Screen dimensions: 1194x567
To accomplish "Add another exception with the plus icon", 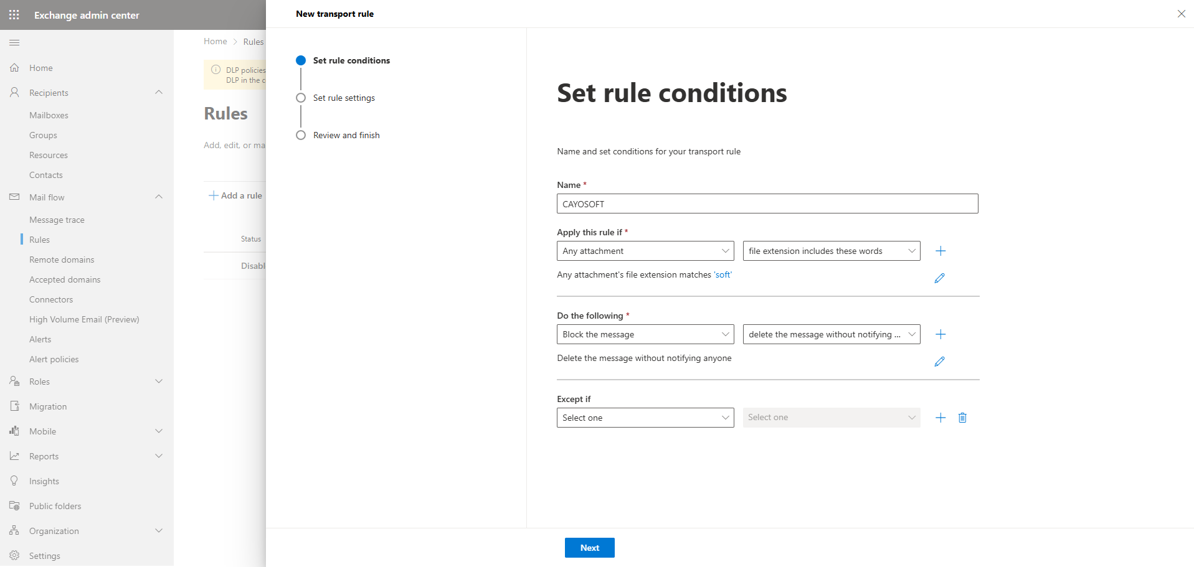I will [941, 418].
